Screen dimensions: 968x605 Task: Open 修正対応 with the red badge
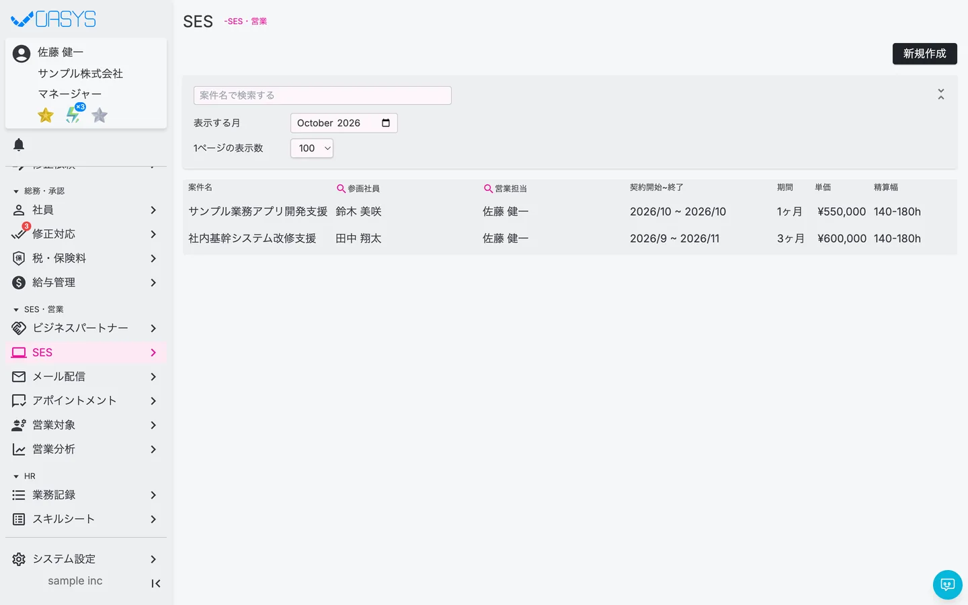pos(86,234)
